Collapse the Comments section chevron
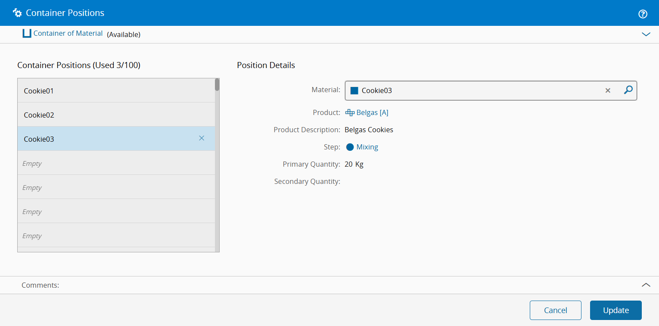Screen dimensions: 659x326 coord(646,285)
